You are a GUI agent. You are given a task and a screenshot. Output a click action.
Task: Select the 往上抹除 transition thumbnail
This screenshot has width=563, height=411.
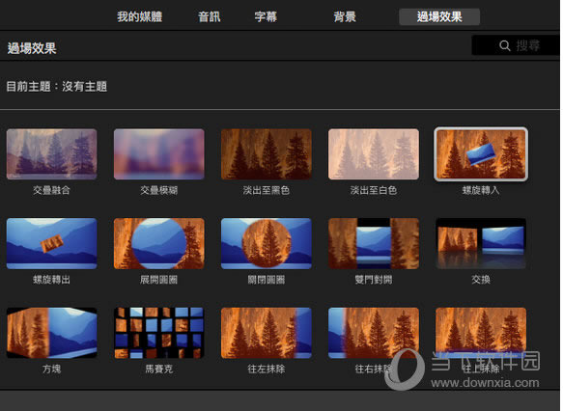coord(481,333)
